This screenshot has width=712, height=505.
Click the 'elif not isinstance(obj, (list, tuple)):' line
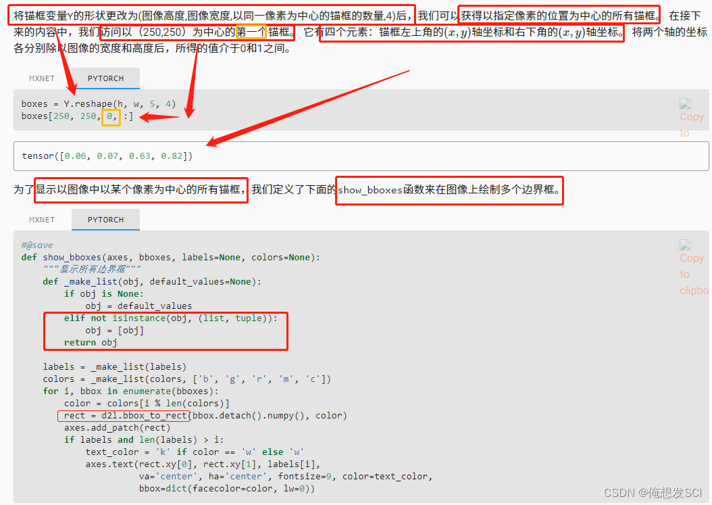pos(171,318)
